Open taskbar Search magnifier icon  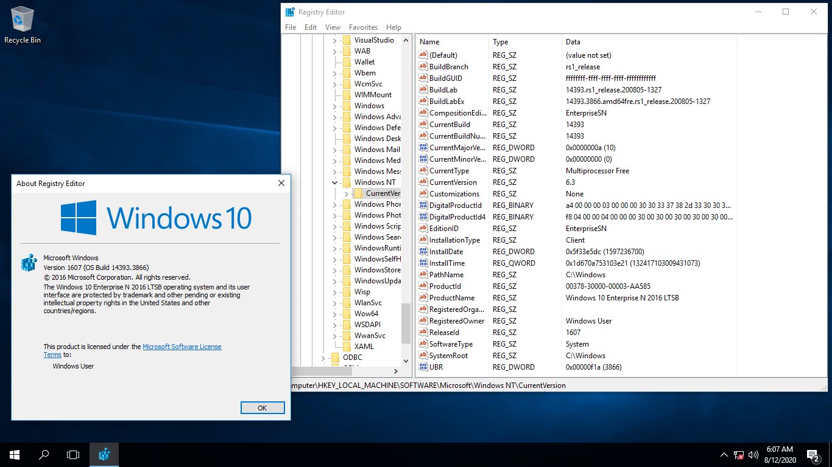pyautogui.click(x=44, y=455)
